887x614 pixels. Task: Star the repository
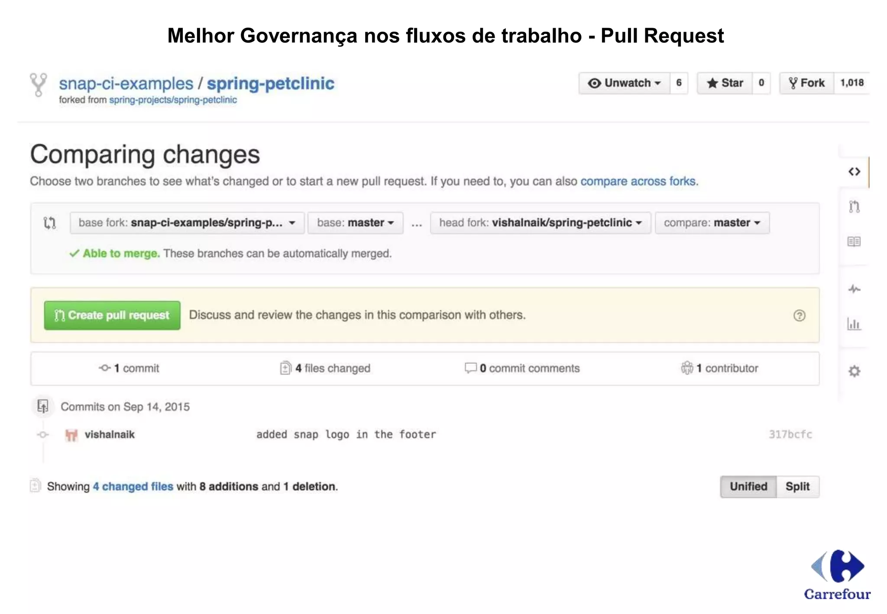click(x=725, y=83)
